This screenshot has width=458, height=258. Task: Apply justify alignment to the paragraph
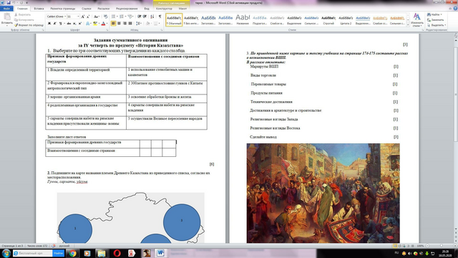[130, 24]
